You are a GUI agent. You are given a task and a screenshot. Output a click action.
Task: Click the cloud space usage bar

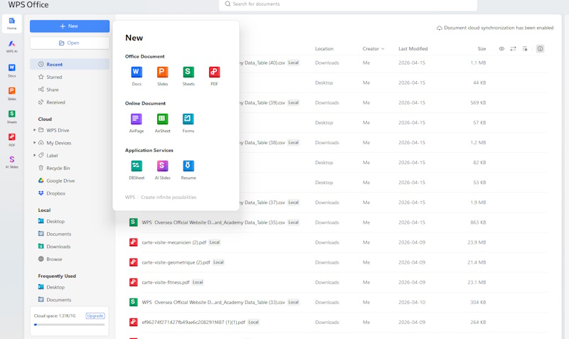[x=69, y=325]
